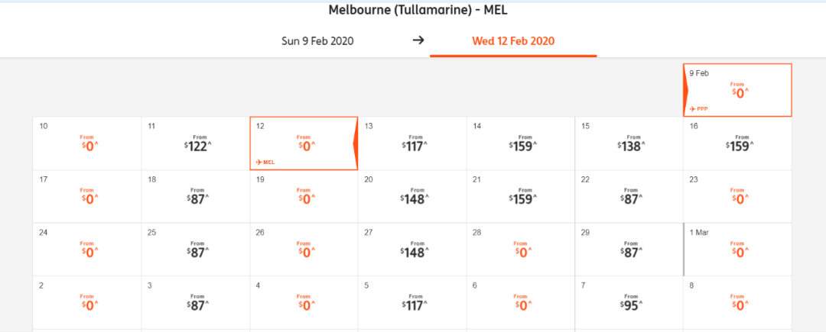
Task: Select 7 Mar fare from $95
Action: [x=629, y=302]
